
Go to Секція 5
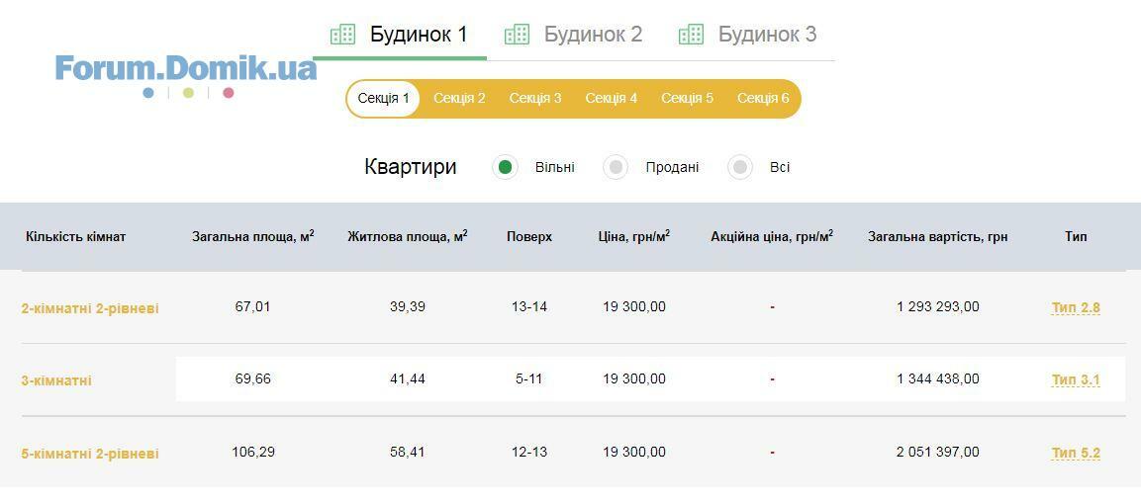point(687,99)
